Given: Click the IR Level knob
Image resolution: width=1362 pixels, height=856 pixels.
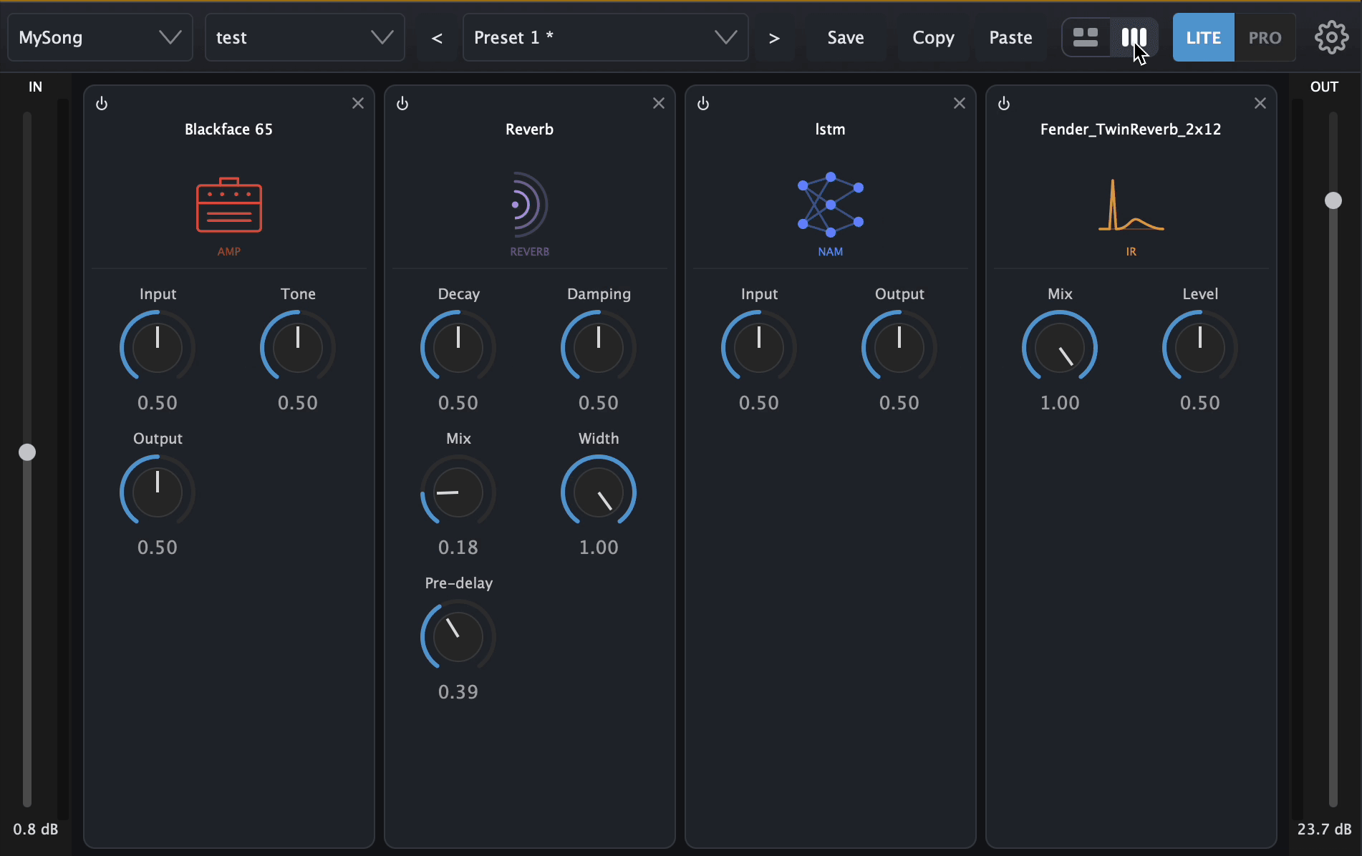Looking at the screenshot, I should click(1200, 347).
